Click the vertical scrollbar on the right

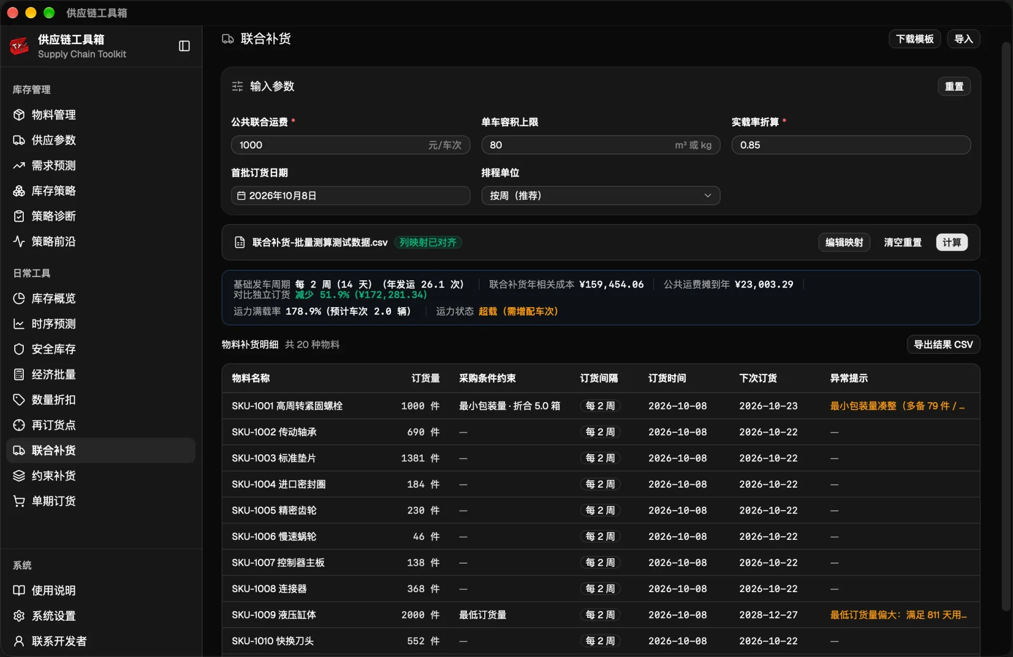click(1006, 327)
